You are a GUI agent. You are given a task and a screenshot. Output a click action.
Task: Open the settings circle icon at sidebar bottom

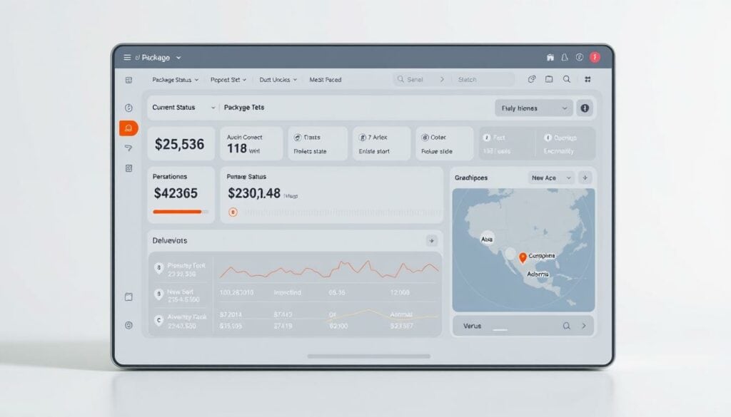pos(128,325)
